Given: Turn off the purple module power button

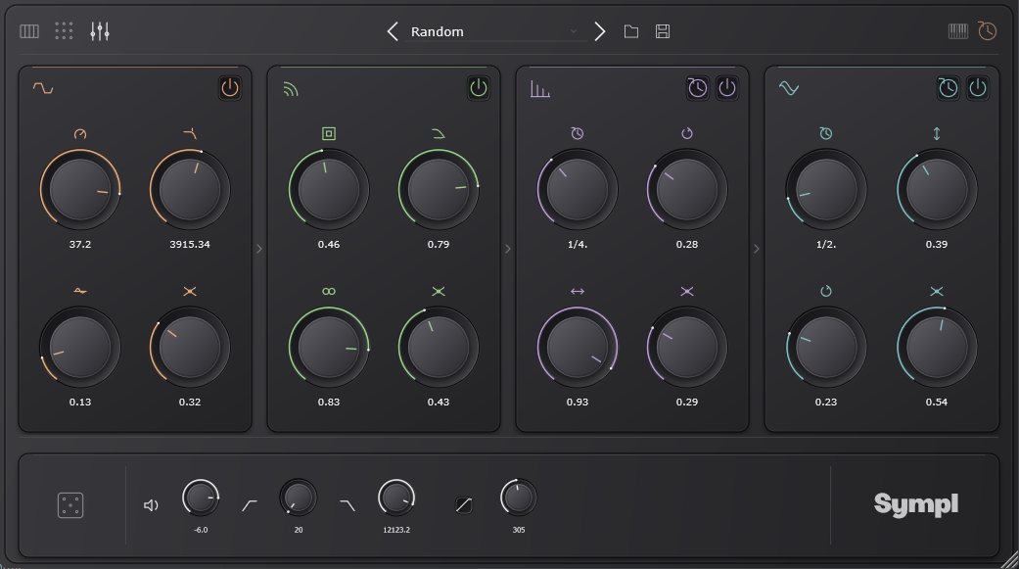Looking at the screenshot, I should point(726,88).
